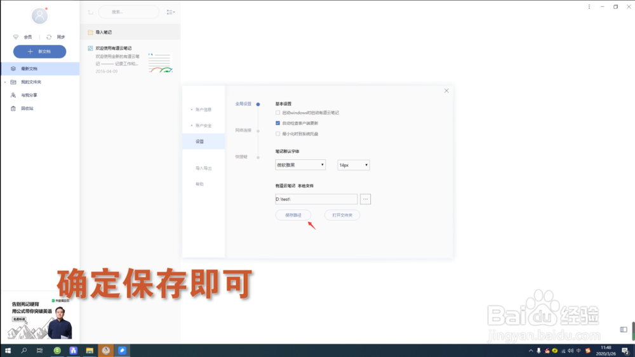Image resolution: width=635 pixels, height=357 pixels.
Task: Open the three-dot menu in title bar
Action: pos(589,6)
